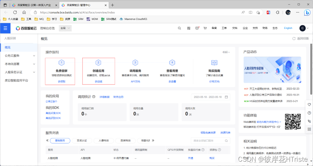Viewport: 313px width, 166px height.
Task: Click the floating four-square grid icon
Action: 309,129
